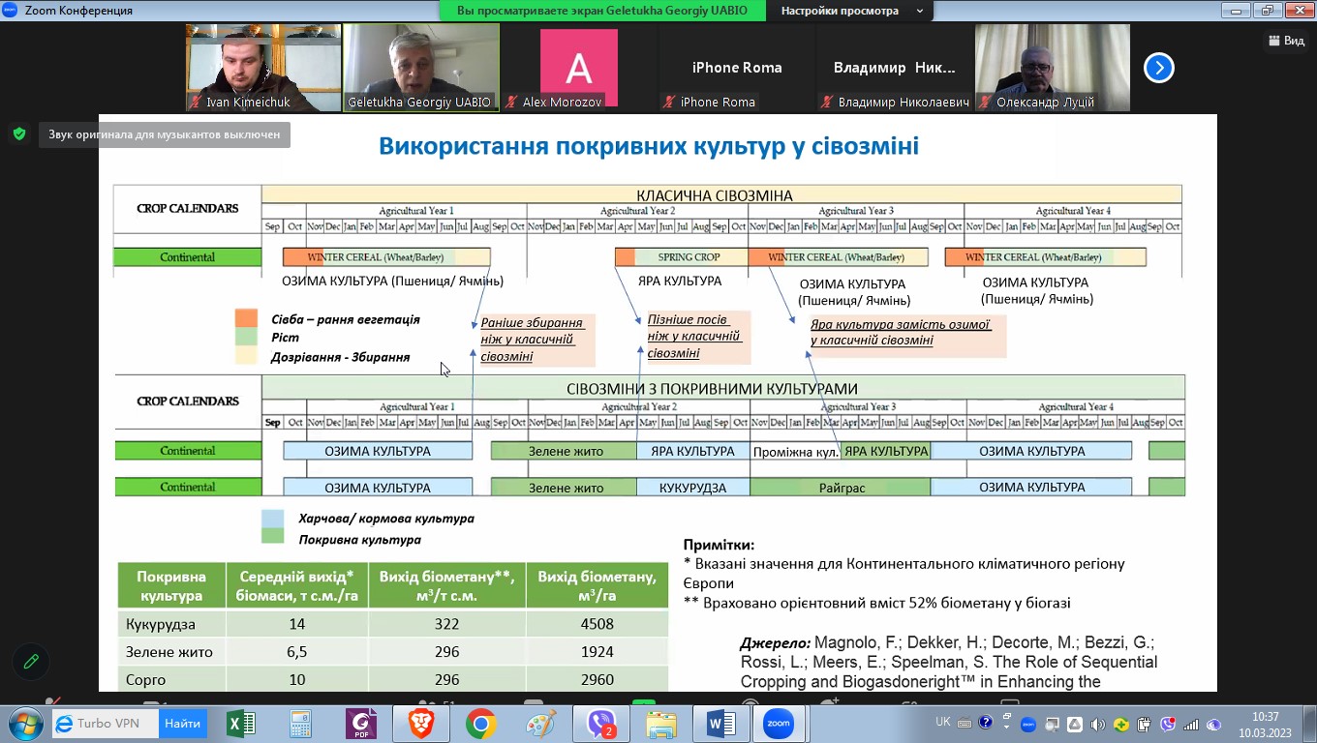Image resolution: width=1317 pixels, height=743 pixels.
Task: Click the Райграс bar in the calendar
Action: (x=841, y=488)
